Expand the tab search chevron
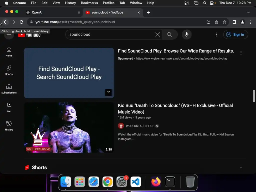 pyautogui.click(x=248, y=12)
